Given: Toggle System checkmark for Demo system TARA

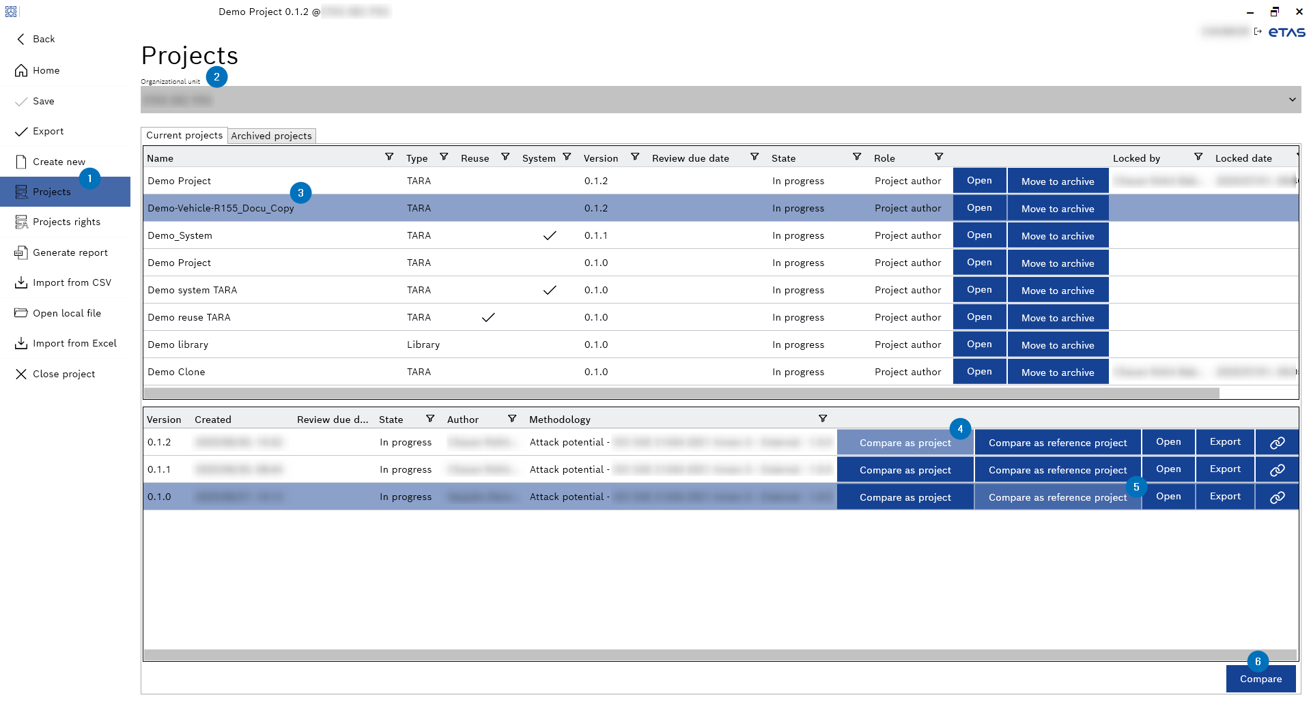Looking at the screenshot, I should (549, 290).
